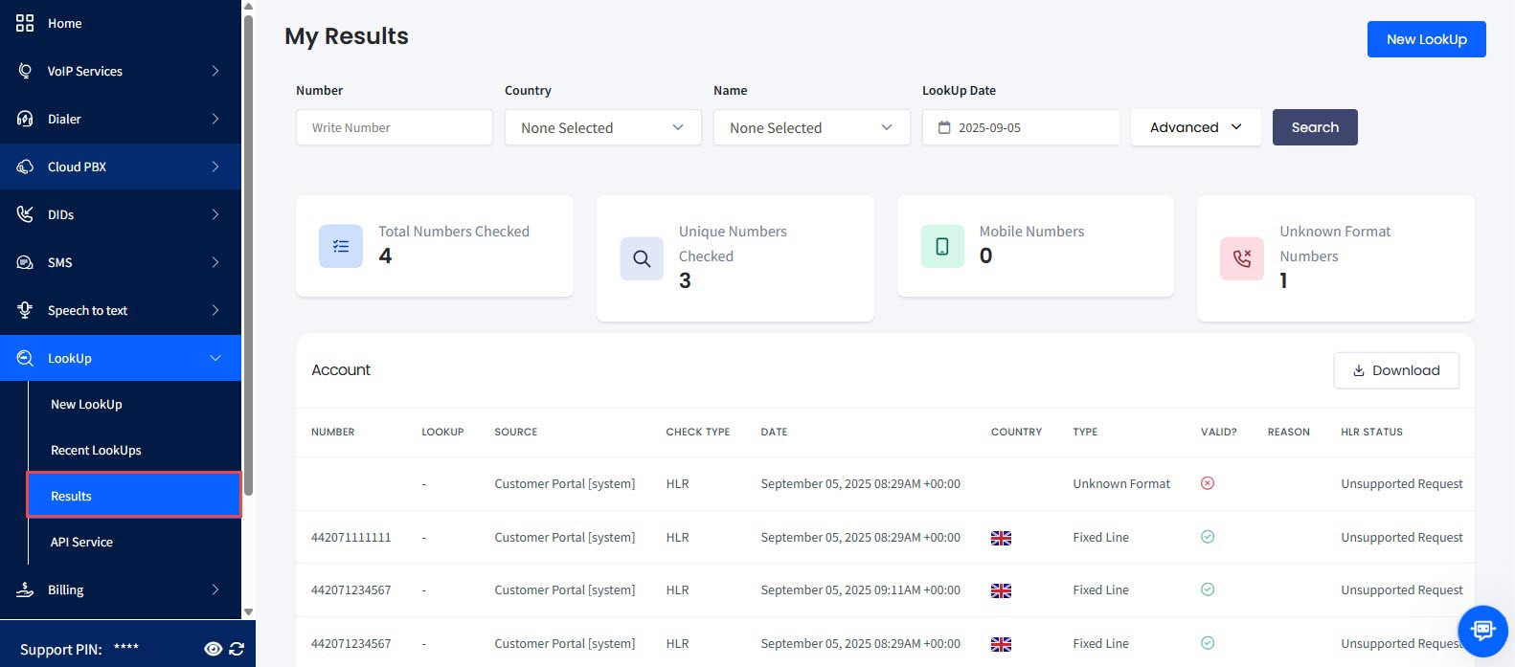Reveal Support PIN with eye icon
Viewport: 1515px width, 667px height.
214,649
